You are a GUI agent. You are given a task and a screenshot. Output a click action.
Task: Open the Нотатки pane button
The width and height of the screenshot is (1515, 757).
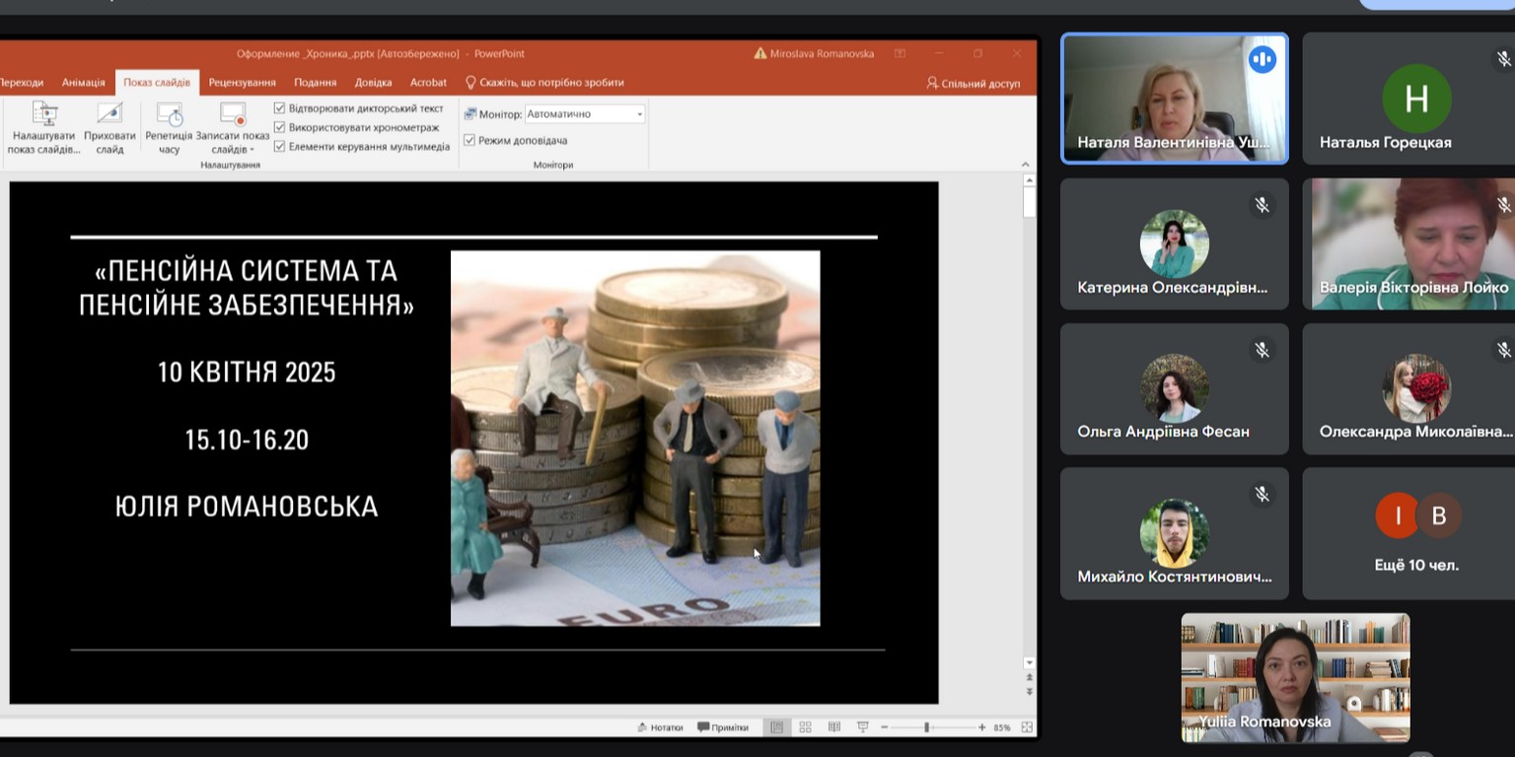point(660,727)
